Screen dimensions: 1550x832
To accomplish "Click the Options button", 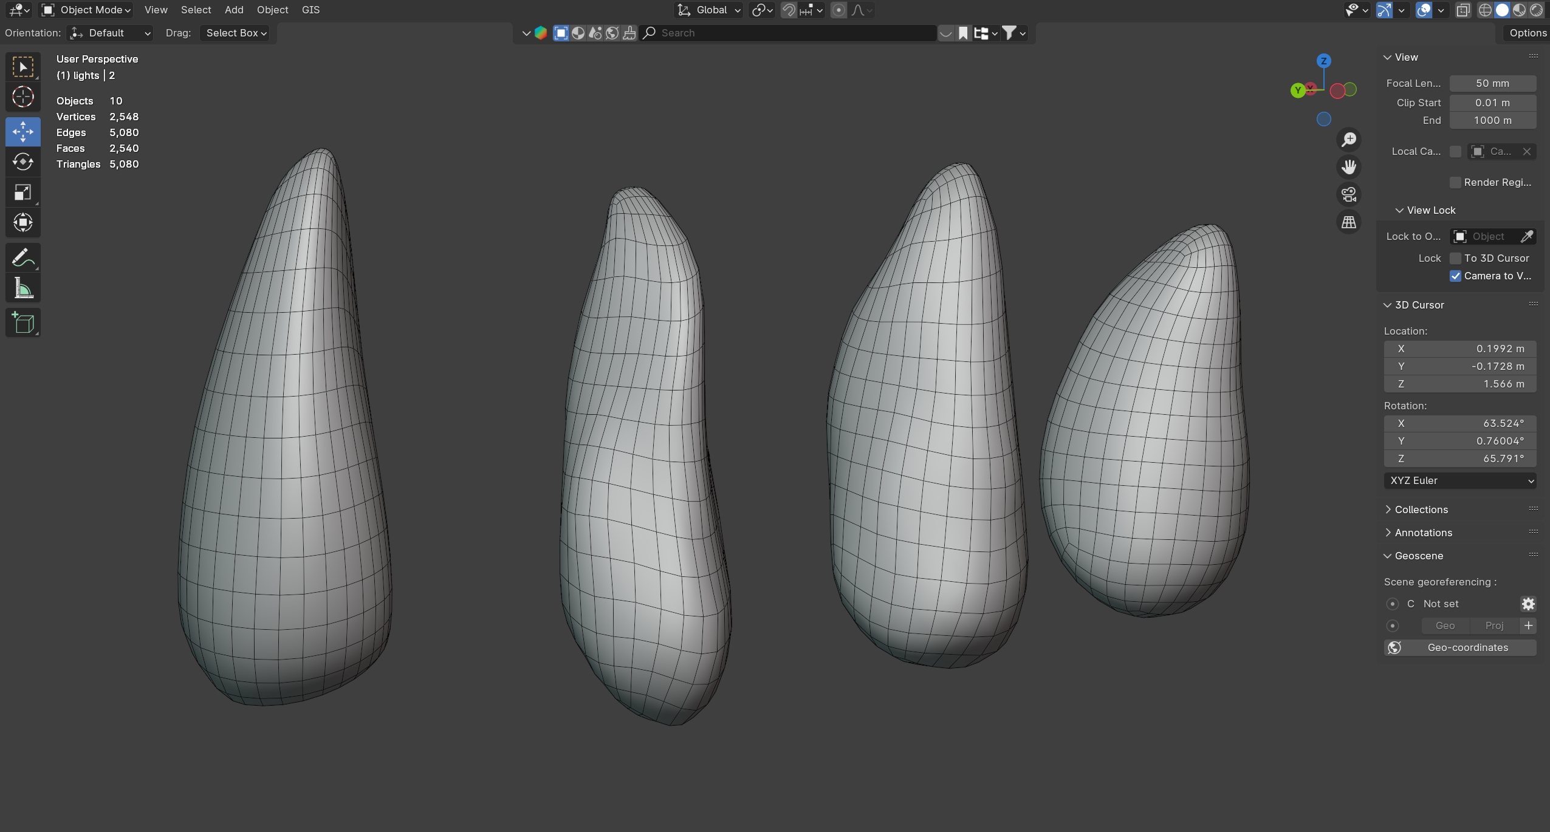I will [1527, 33].
